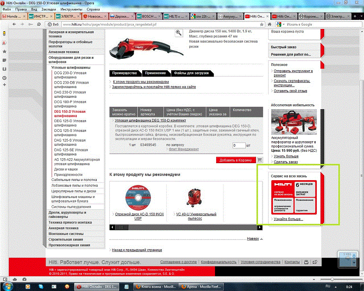Open the search engine dropdown next to Google icon
364x291 pixels.
284,24
